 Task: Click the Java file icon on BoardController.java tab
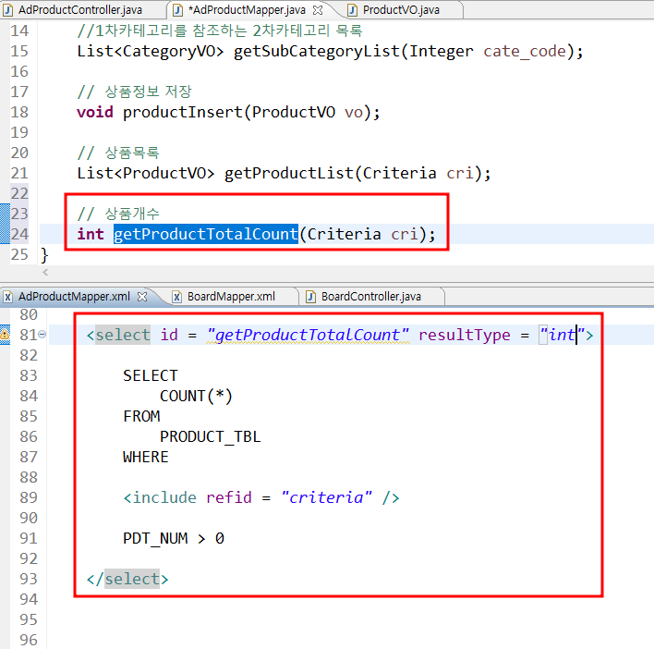tap(310, 297)
